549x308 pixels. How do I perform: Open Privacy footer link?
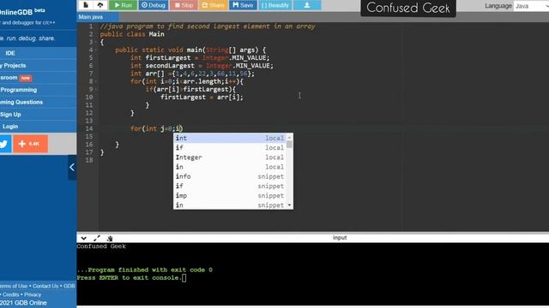[x=33, y=294]
